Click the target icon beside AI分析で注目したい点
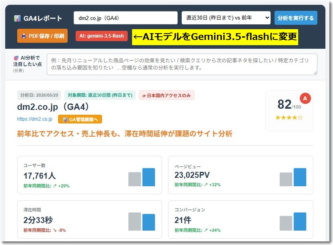 click(x=16, y=58)
